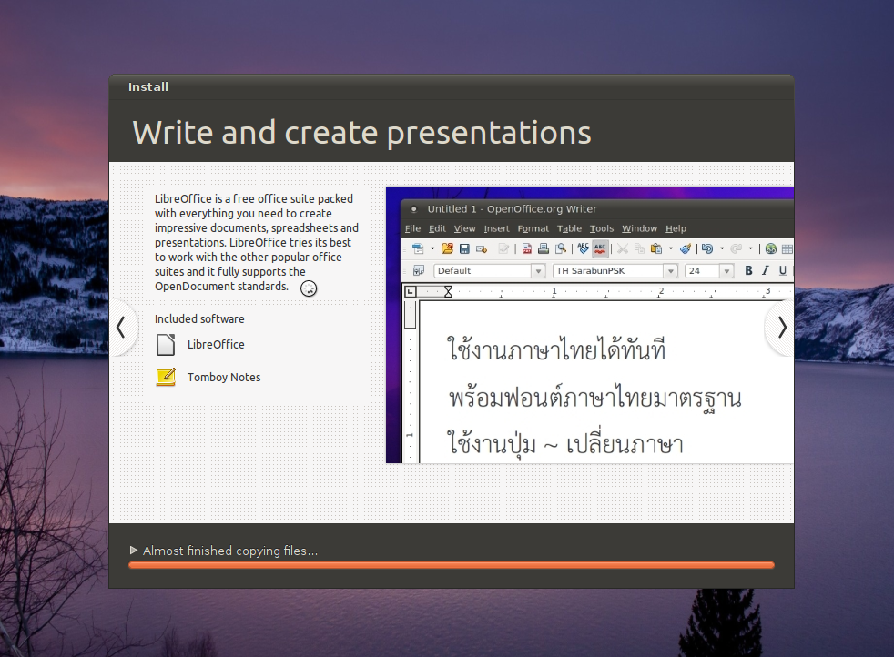Click the orange installation progress bar

click(x=452, y=565)
